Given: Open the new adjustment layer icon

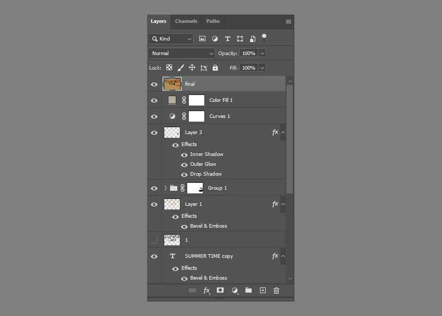Looking at the screenshot, I should coord(235,291).
